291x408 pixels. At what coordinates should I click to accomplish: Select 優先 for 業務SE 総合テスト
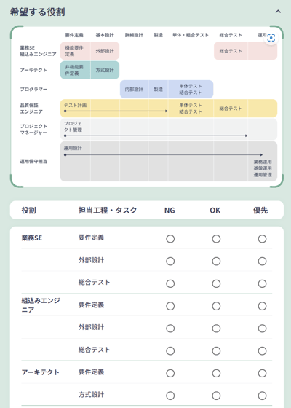click(x=262, y=283)
